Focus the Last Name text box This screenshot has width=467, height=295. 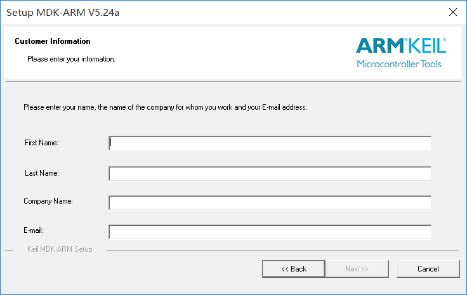(270, 174)
